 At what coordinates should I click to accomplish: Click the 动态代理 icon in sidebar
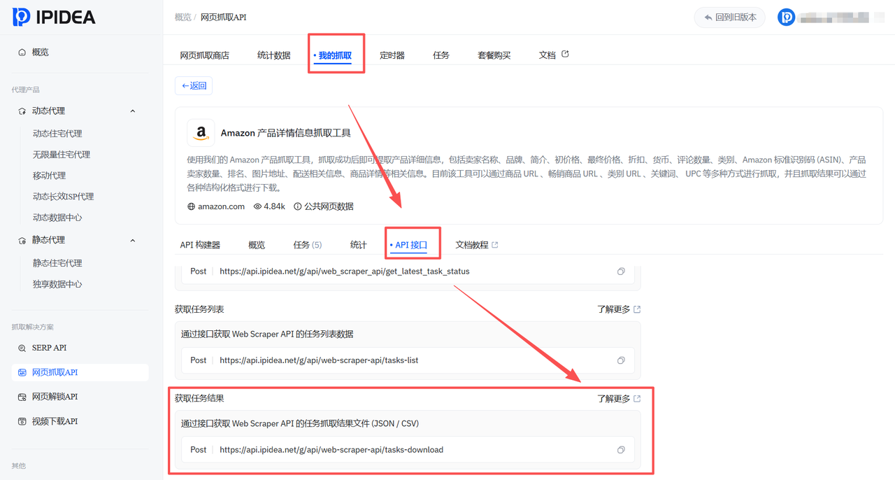tap(22, 111)
